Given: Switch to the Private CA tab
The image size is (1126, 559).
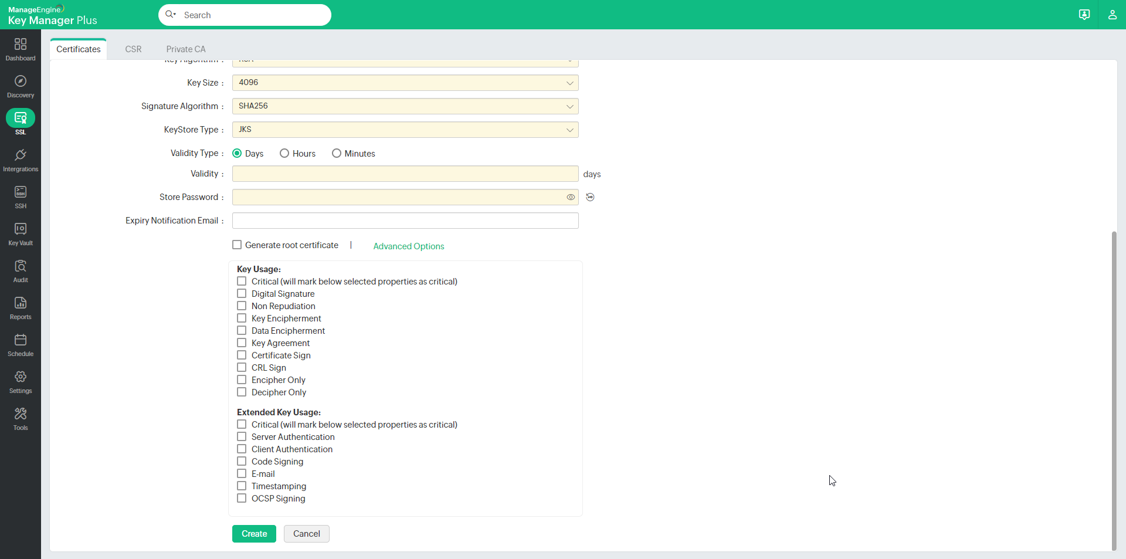Looking at the screenshot, I should coord(186,49).
